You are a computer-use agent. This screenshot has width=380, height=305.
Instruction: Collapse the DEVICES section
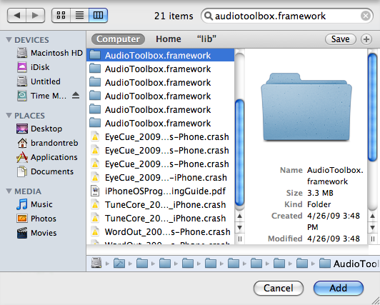pos(9,39)
